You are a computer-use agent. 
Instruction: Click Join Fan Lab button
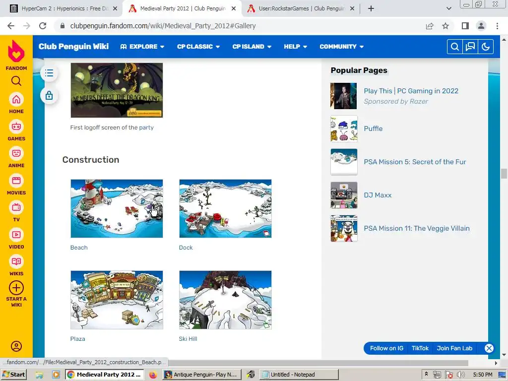(454, 348)
